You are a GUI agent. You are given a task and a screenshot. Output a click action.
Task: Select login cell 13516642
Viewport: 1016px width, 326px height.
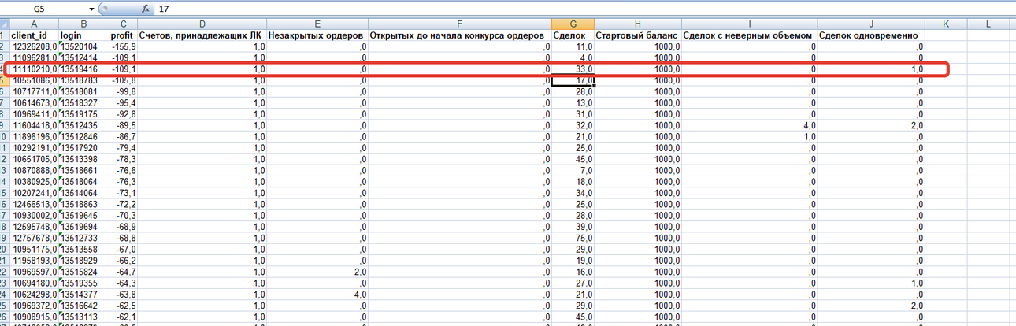tap(83, 304)
